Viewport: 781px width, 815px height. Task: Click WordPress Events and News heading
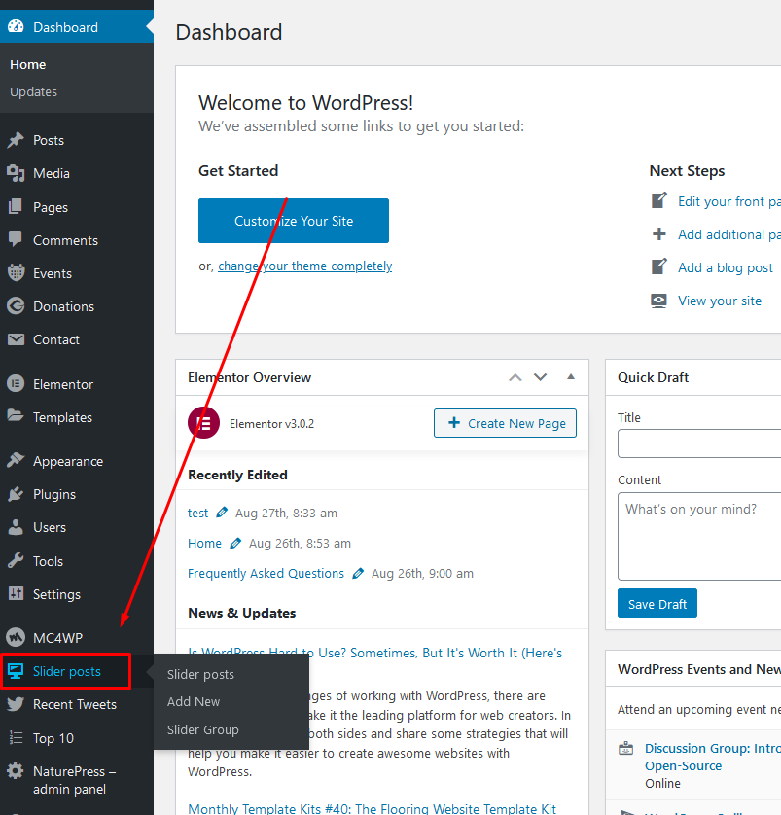tap(699, 669)
